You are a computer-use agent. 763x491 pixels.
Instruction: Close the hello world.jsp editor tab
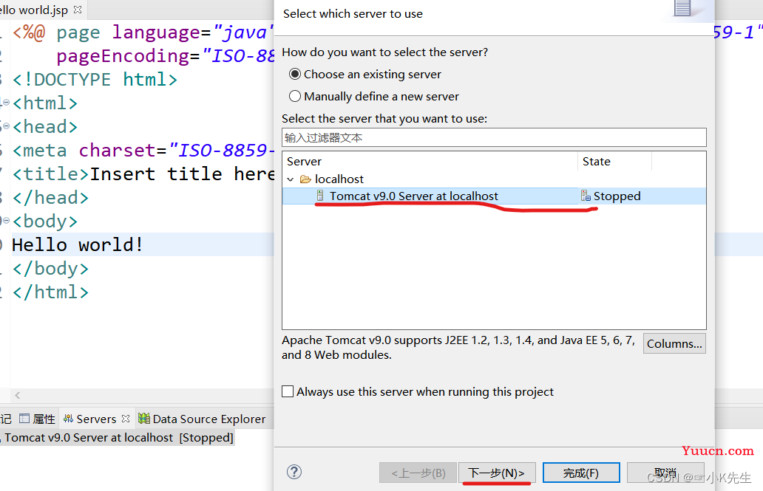coord(78,10)
